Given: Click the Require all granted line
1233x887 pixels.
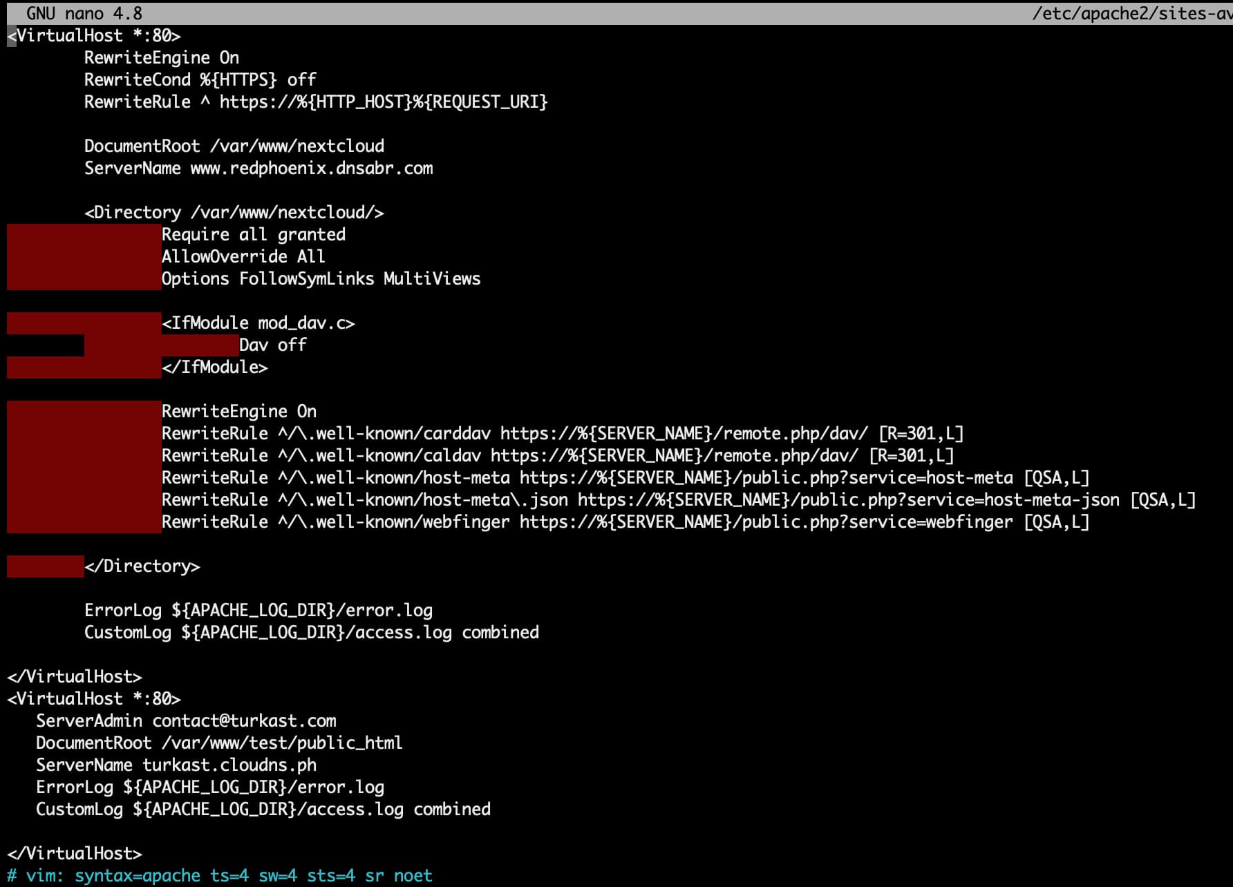Looking at the screenshot, I should (x=254, y=234).
